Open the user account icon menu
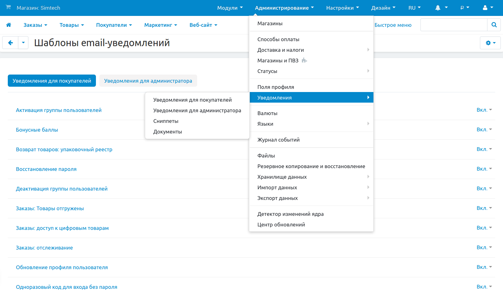Image resolution: width=503 pixels, height=296 pixels. click(x=488, y=8)
